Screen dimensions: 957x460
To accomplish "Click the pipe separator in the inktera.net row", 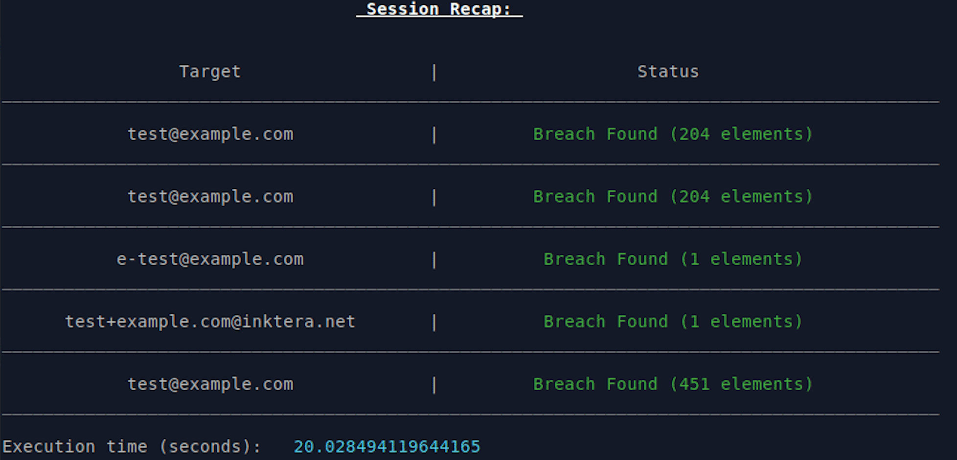I will coord(434,322).
